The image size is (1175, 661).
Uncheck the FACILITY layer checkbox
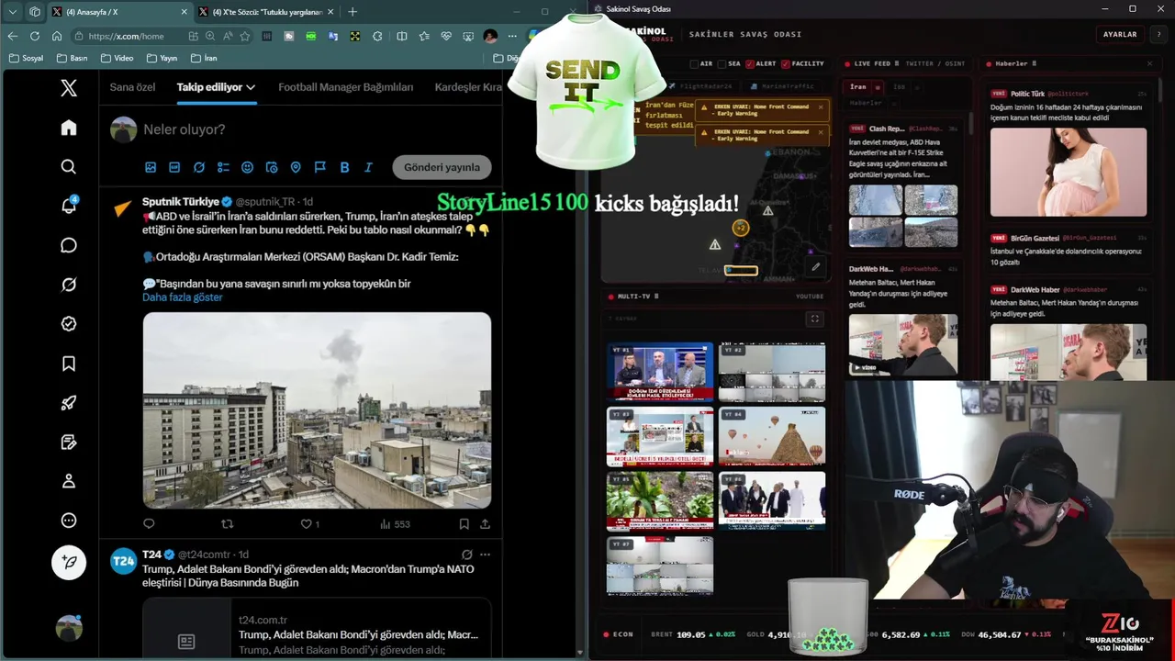(x=786, y=64)
